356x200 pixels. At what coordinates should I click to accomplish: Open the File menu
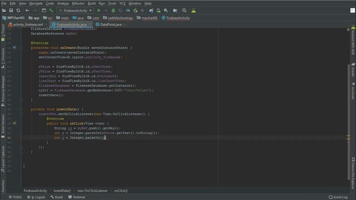[4, 3]
